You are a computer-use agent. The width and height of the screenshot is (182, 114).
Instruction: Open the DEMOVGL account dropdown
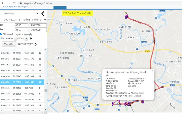point(20,13)
